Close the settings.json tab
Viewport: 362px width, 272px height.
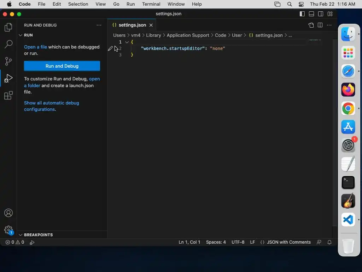click(x=151, y=25)
